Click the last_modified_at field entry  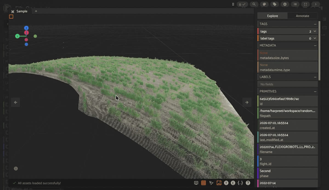click(288, 137)
